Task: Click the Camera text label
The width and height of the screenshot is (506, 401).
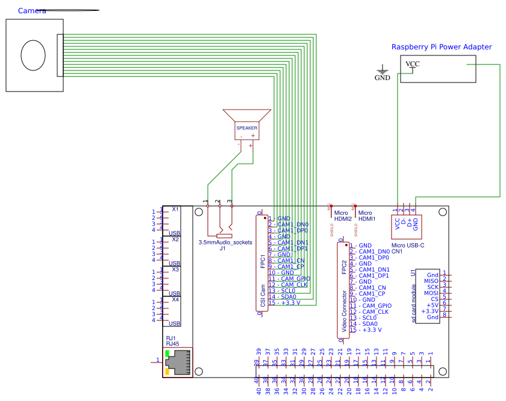Action: pos(31,10)
